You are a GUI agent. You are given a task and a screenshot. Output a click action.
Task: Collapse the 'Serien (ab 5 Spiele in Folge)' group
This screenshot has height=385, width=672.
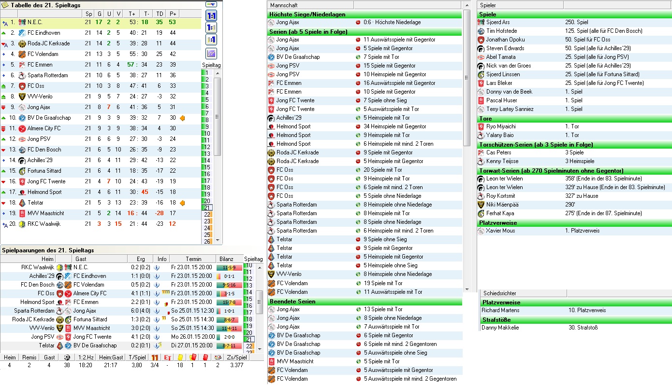coord(365,32)
